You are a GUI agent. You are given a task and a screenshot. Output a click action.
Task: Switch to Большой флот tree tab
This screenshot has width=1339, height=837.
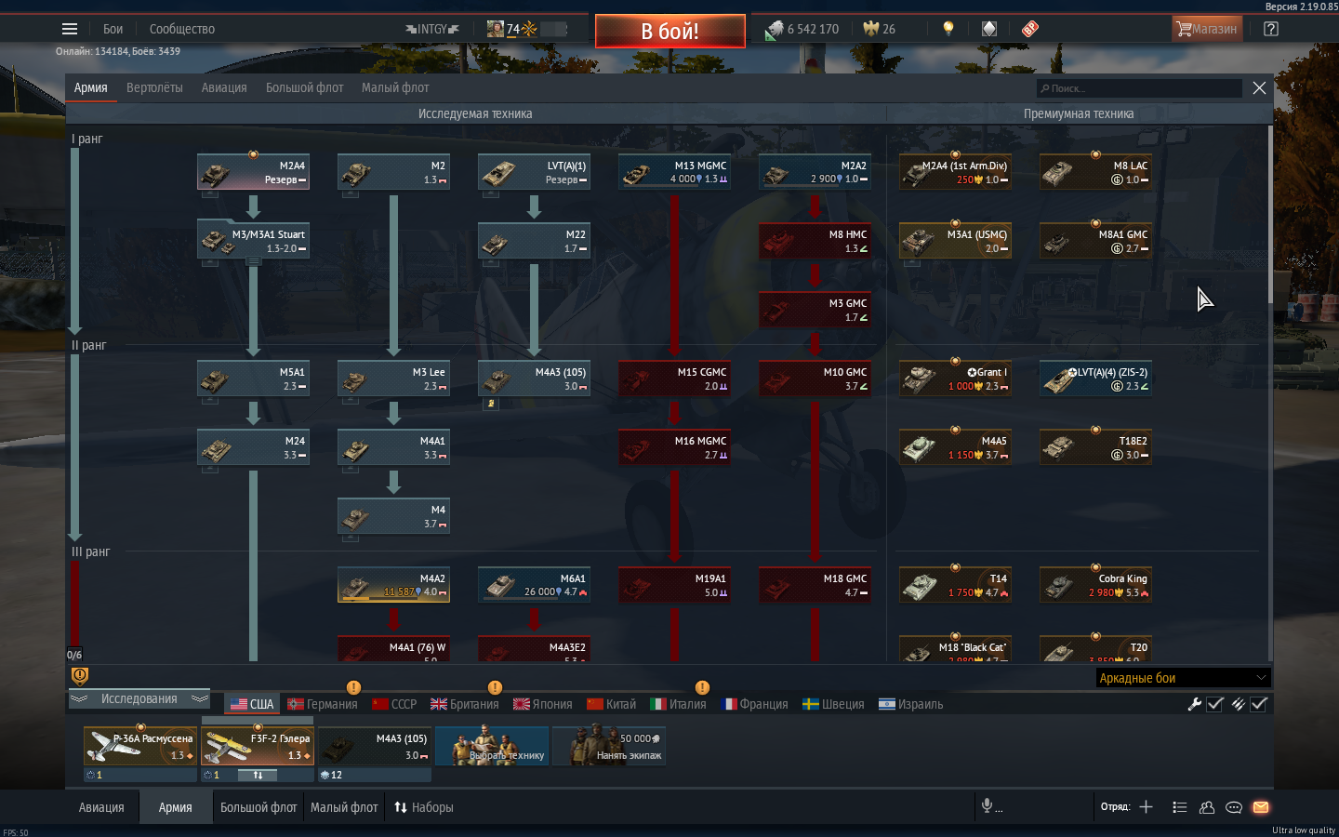[x=305, y=87]
